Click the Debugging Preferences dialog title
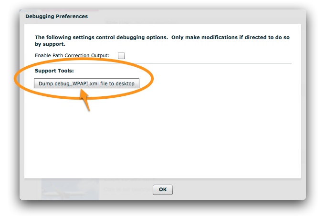This screenshot has width=325, height=216. [x=56, y=16]
